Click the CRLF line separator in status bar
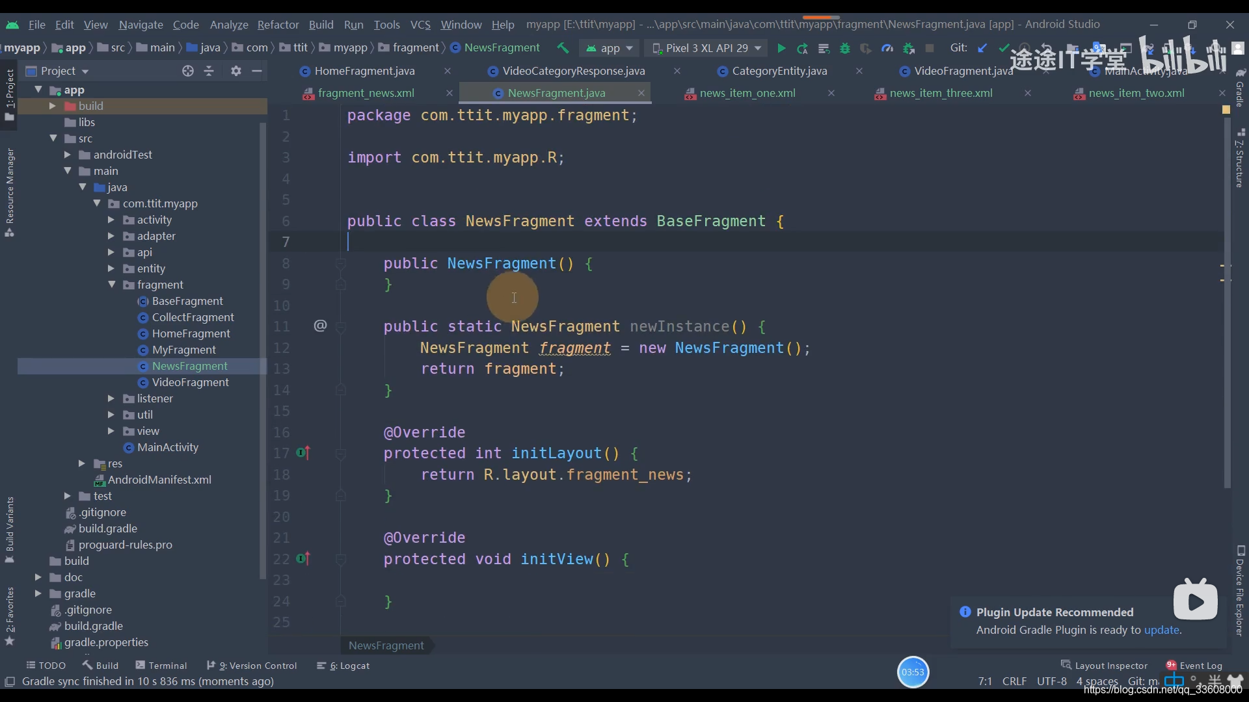 [1014, 681]
